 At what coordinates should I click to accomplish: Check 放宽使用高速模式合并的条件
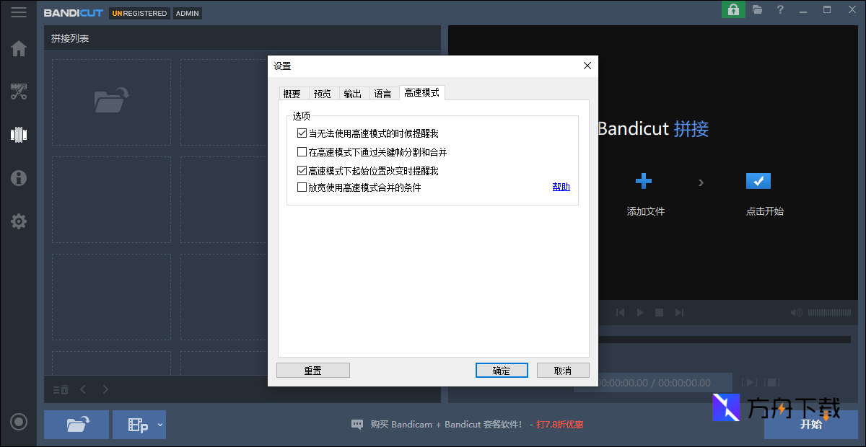[x=301, y=187]
